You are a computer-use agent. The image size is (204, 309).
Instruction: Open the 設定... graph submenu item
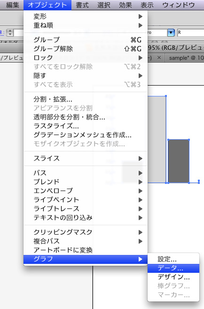[173, 259]
